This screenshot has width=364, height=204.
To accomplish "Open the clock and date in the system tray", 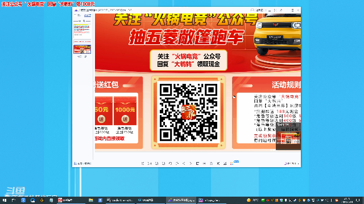I will pos(348,200).
